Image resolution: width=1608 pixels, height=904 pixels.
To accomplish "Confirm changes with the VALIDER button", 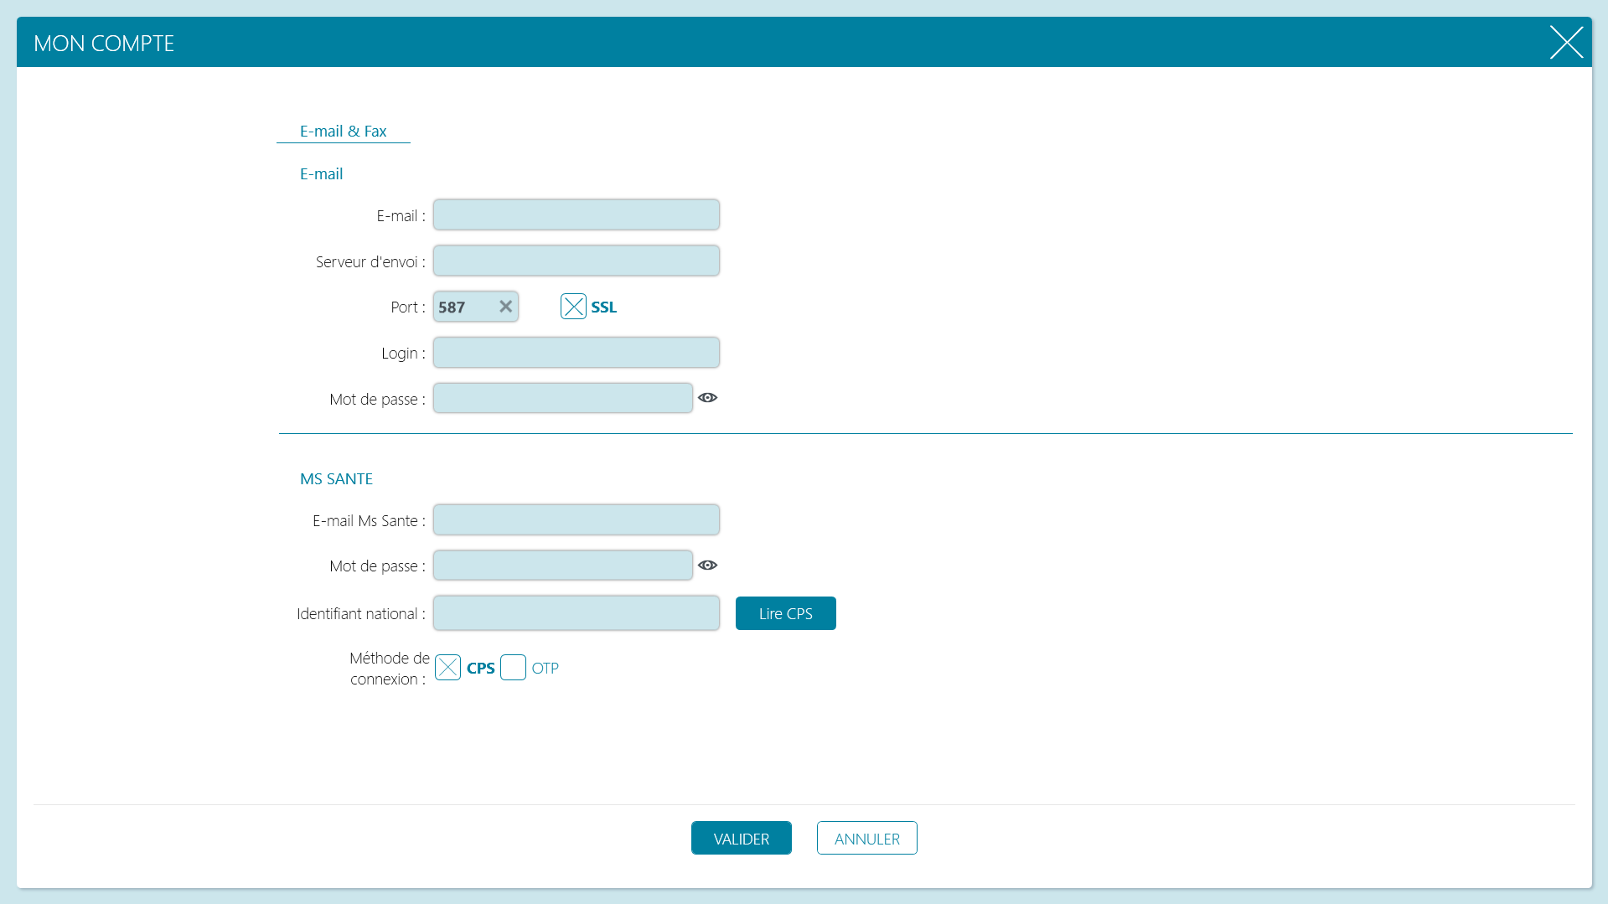I will (x=742, y=838).
